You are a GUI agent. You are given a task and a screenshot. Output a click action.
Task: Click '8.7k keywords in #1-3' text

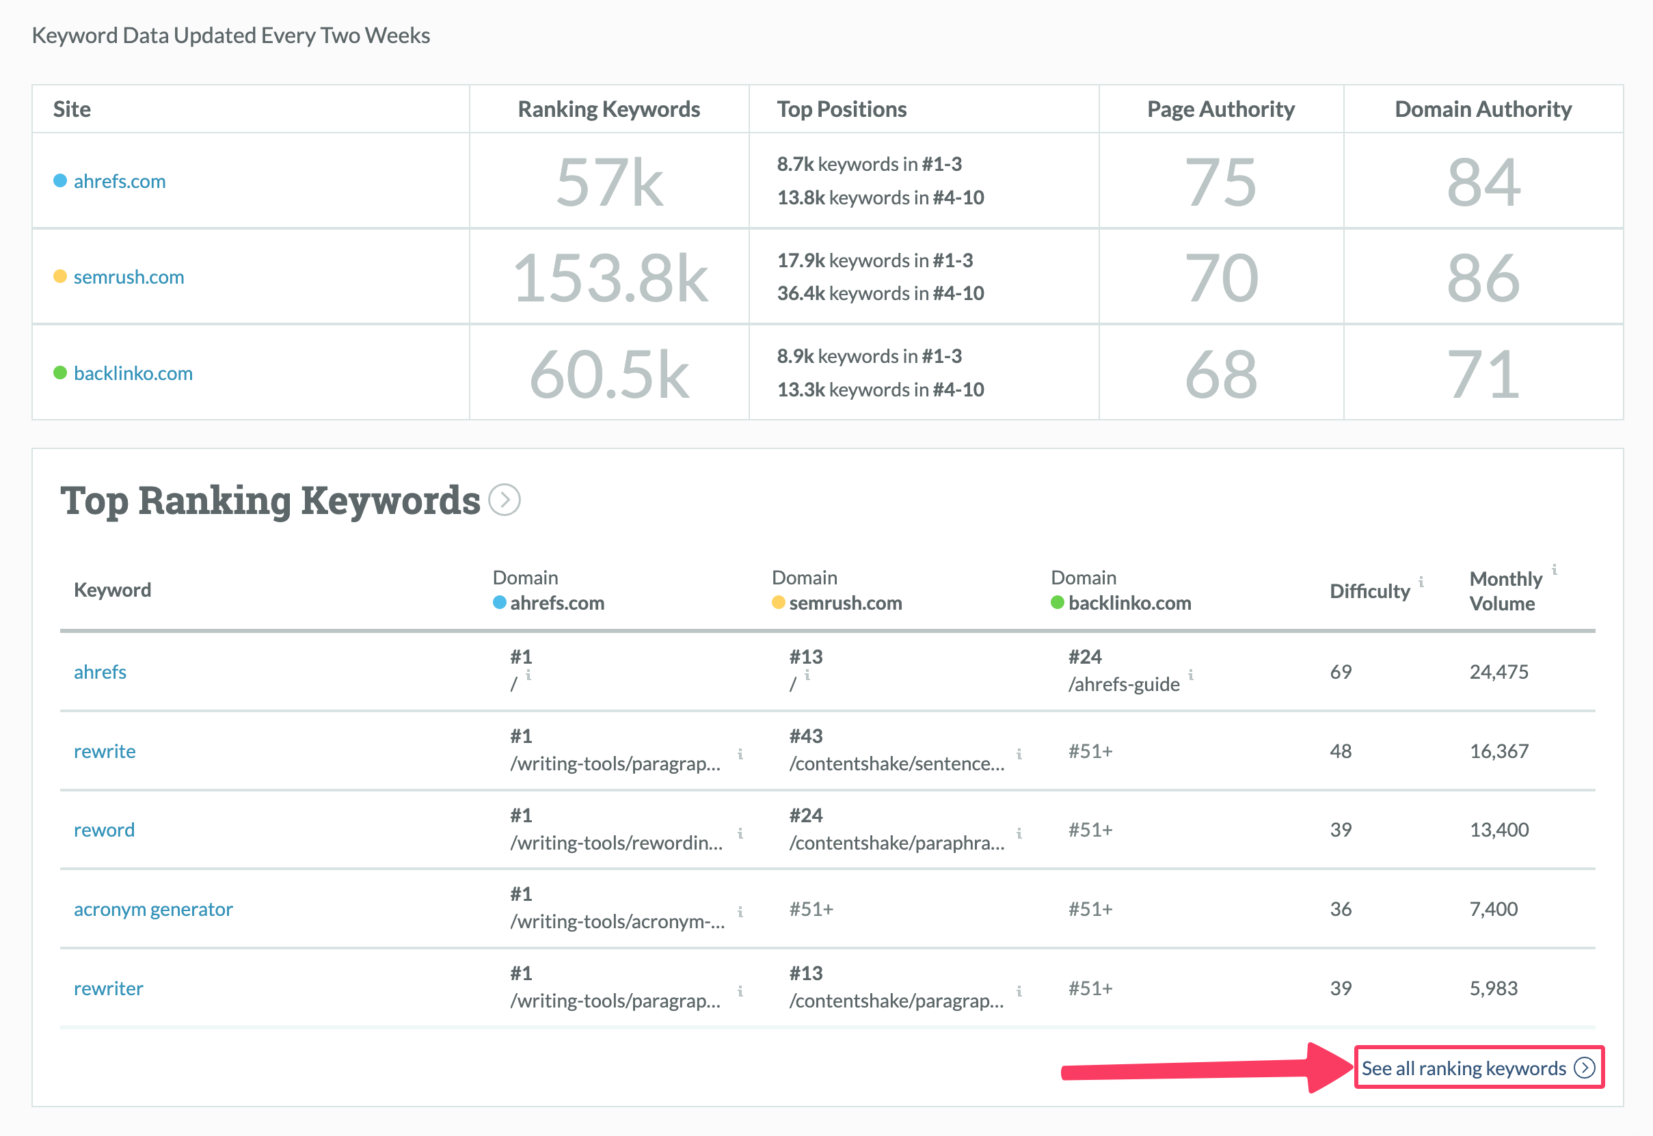click(869, 164)
